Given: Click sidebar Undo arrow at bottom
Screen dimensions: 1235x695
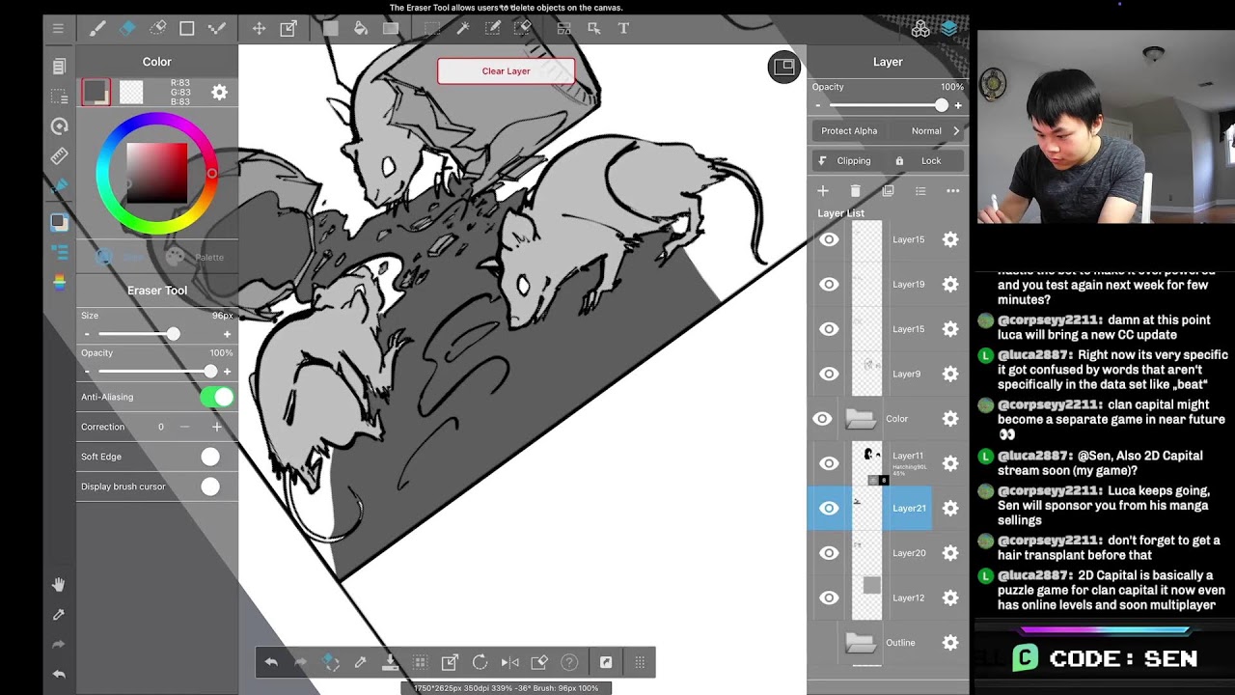Looking at the screenshot, I should pyautogui.click(x=59, y=675).
